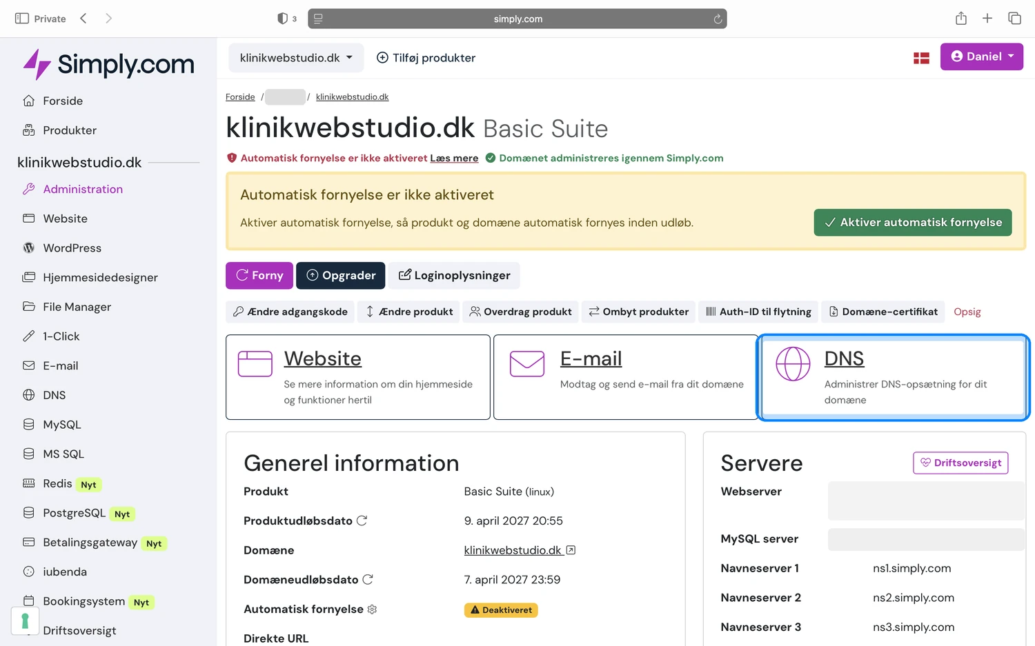Open Website in the sidebar
The height and width of the screenshot is (646, 1035).
click(65, 219)
